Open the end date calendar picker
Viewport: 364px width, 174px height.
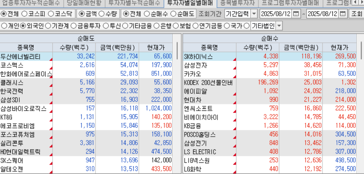pos(342,14)
